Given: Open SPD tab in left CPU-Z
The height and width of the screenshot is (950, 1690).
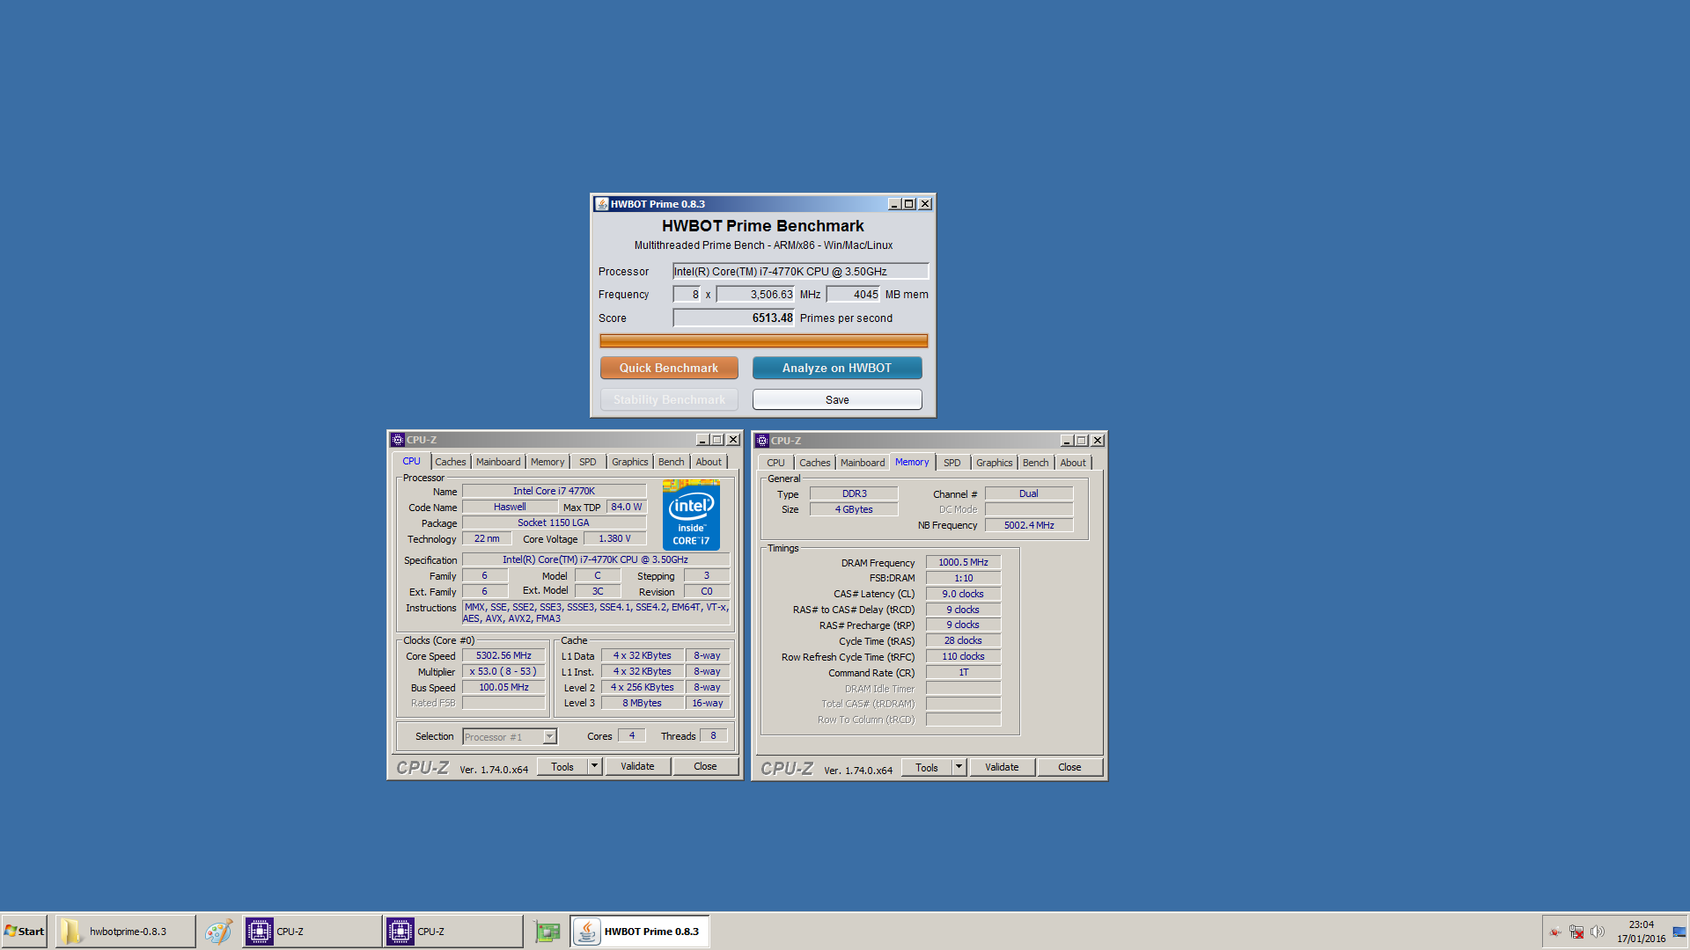Looking at the screenshot, I should 588,462.
